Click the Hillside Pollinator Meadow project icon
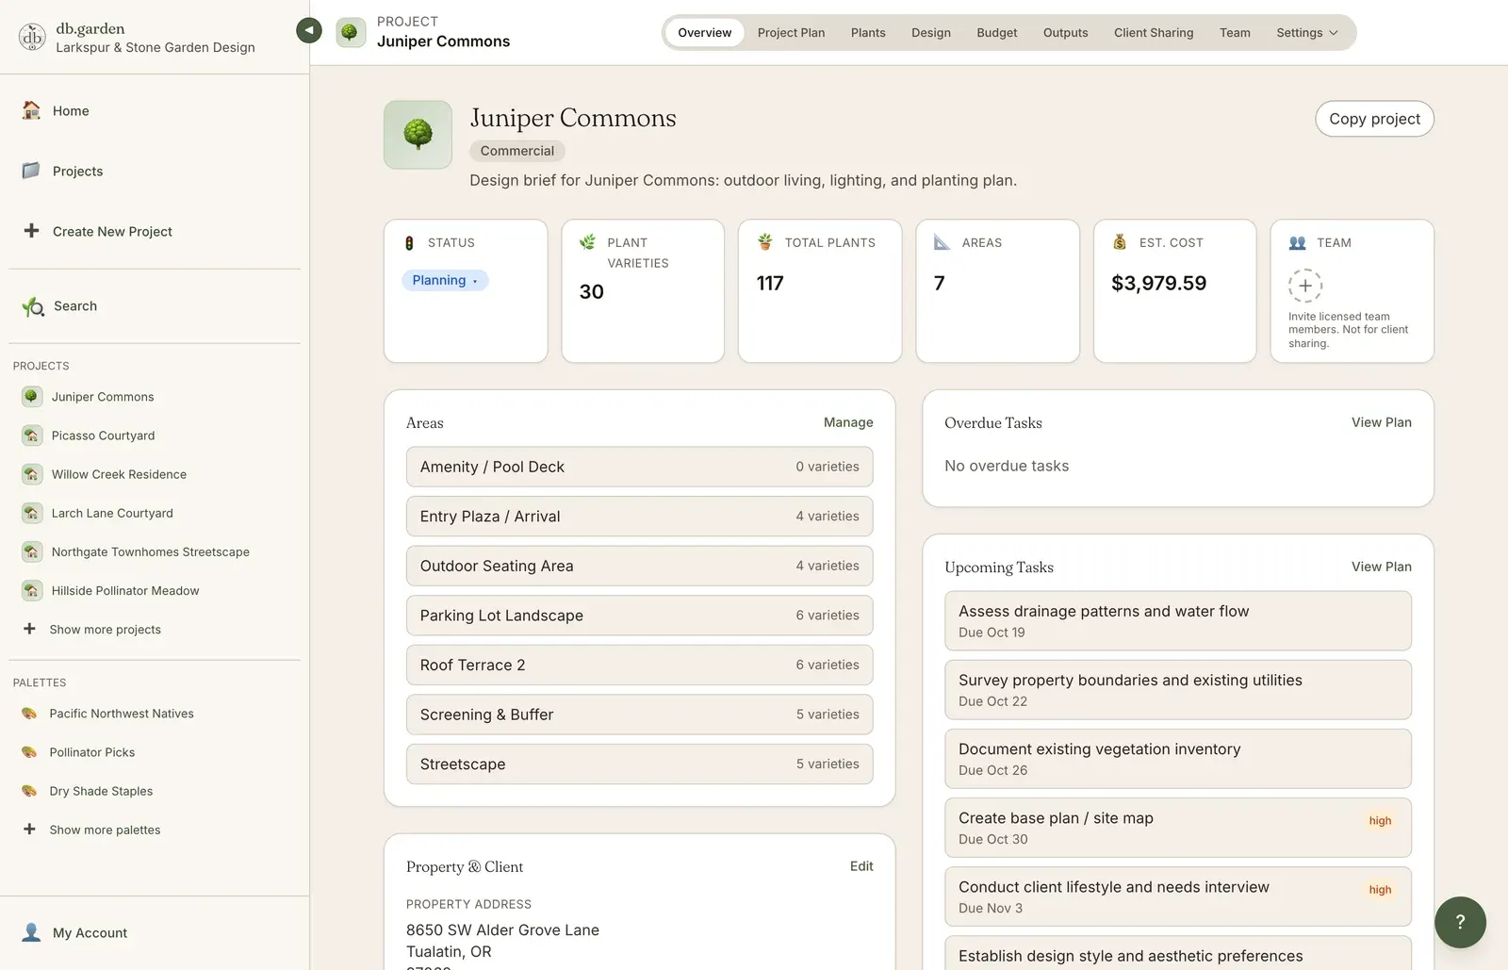 click(x=31, y=590)
